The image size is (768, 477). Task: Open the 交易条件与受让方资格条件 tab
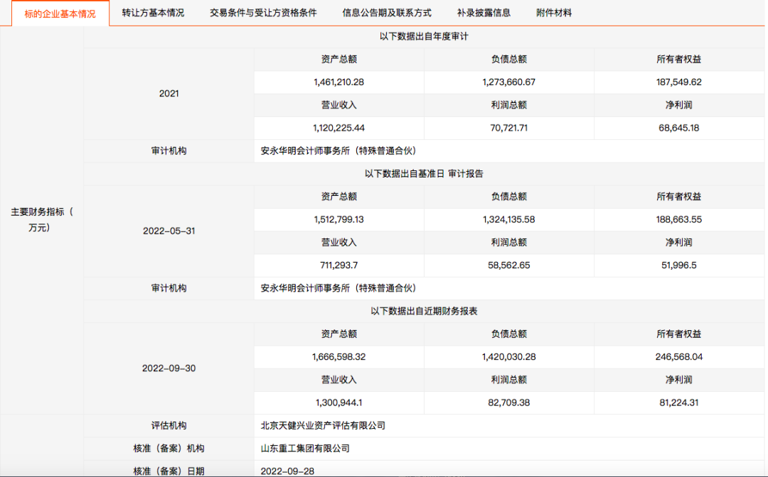[x=265, y=12]
